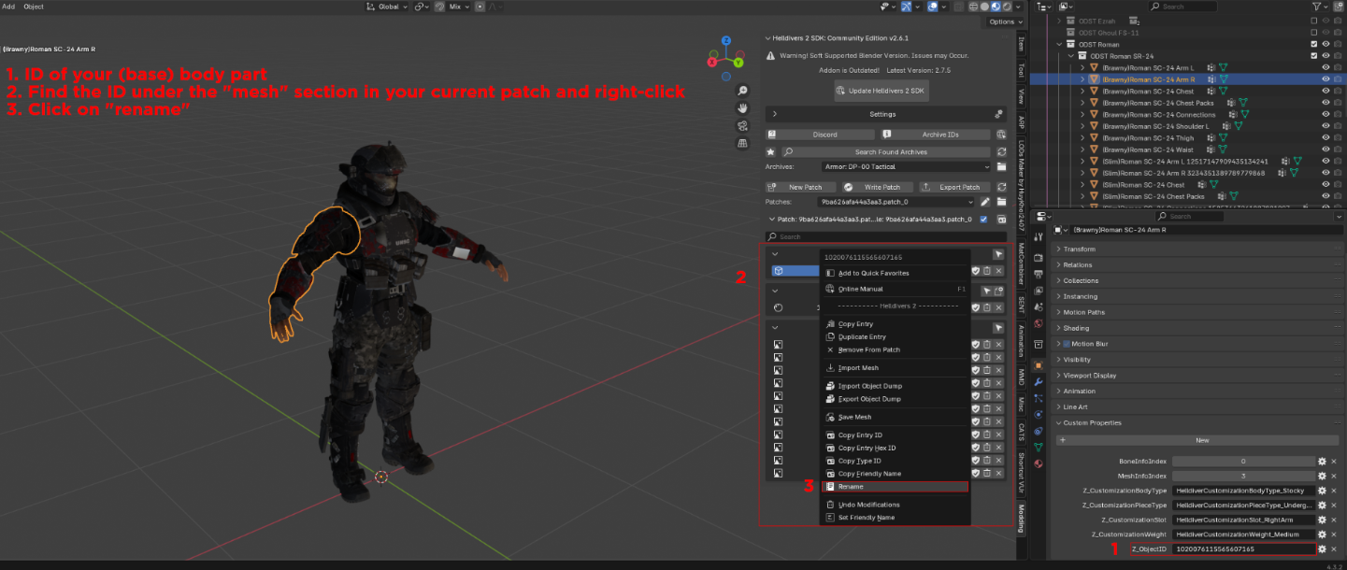Click Import Mesh in context menu

click(x=895, y=368)
